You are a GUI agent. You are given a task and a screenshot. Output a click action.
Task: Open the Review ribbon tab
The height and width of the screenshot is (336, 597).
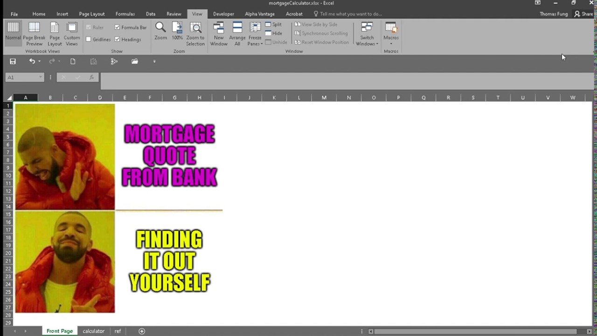[174, 14]
